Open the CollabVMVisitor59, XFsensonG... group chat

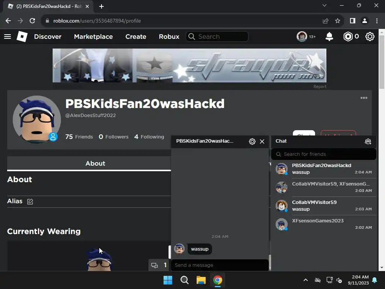(324, 187)
